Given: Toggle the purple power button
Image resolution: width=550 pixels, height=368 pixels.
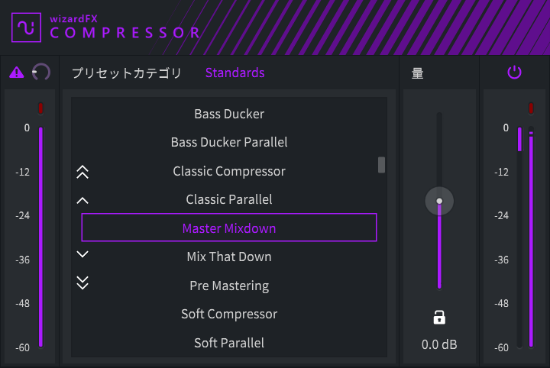Looking at the screenshot, I should pos(514,73).
